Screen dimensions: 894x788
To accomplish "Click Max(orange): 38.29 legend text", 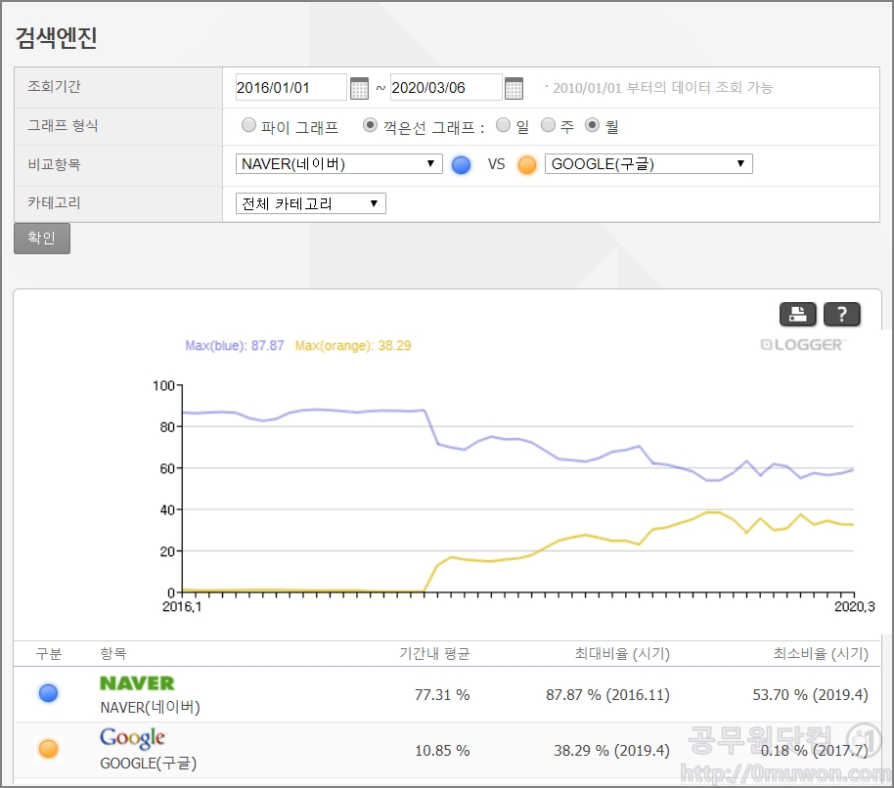I will [x=353, y=346].
